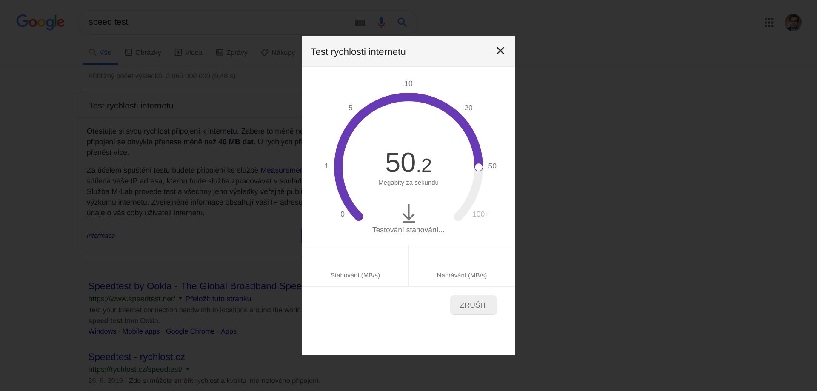Expand the dropdown arrow beside the rychlost.cz URL
817x391 pixels.
(188, 369)
